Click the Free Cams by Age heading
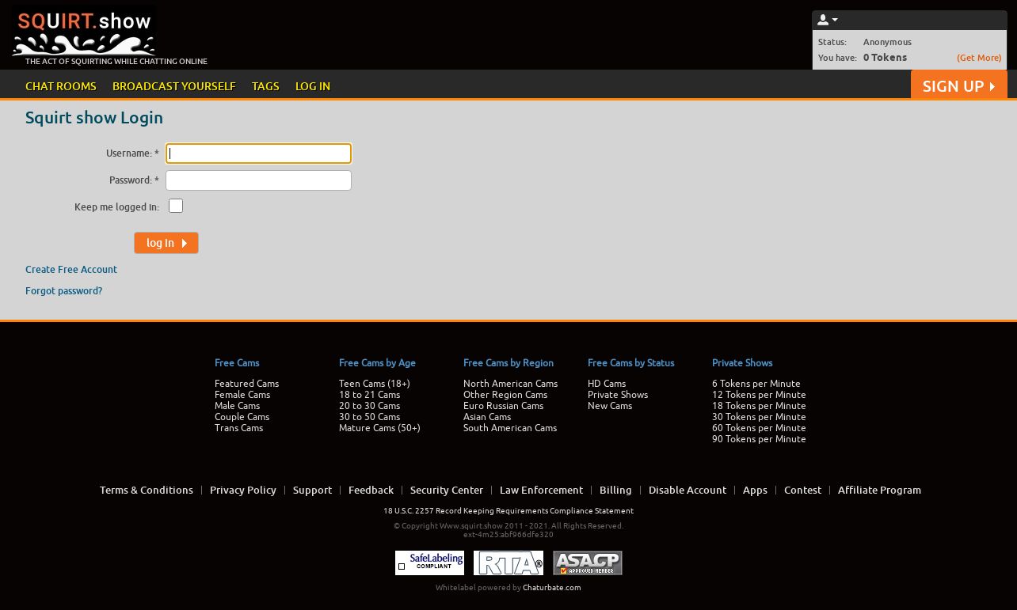Image resolution: width=1017 pixels, height=610 pixels. pos(377,362)
